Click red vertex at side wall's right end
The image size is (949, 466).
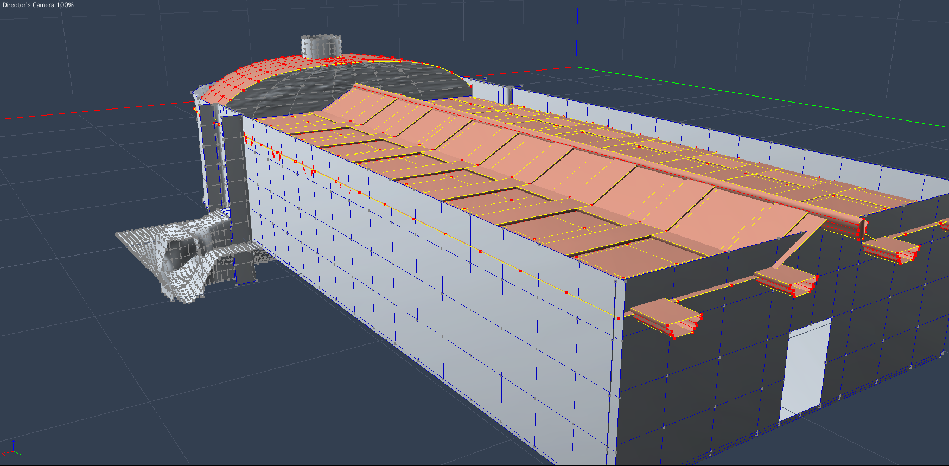(x=619, y=318)
